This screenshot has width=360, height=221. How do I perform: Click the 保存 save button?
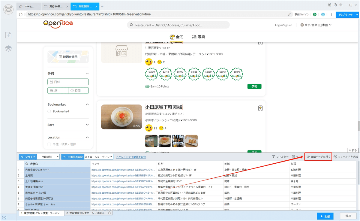348,216
